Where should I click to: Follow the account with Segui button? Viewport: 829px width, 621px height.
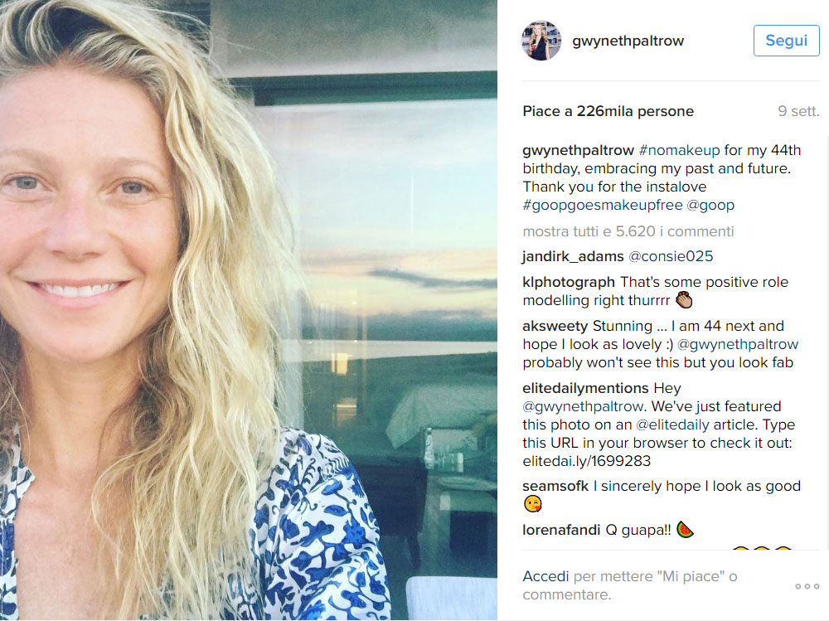click(786, 40)
